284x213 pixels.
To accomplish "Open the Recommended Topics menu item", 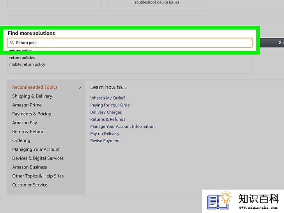I will pos(35,87).
